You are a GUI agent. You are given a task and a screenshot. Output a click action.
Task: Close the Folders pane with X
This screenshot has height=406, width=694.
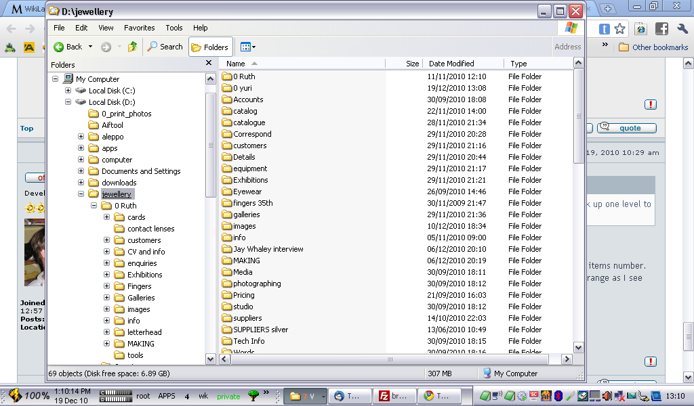[209, 63]
